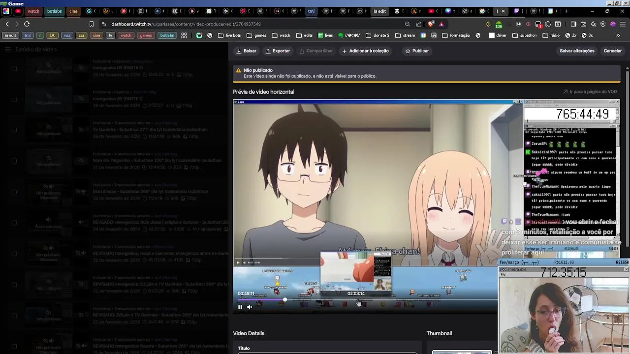Open the 'edits' bookmark folder

click(304, 35)
